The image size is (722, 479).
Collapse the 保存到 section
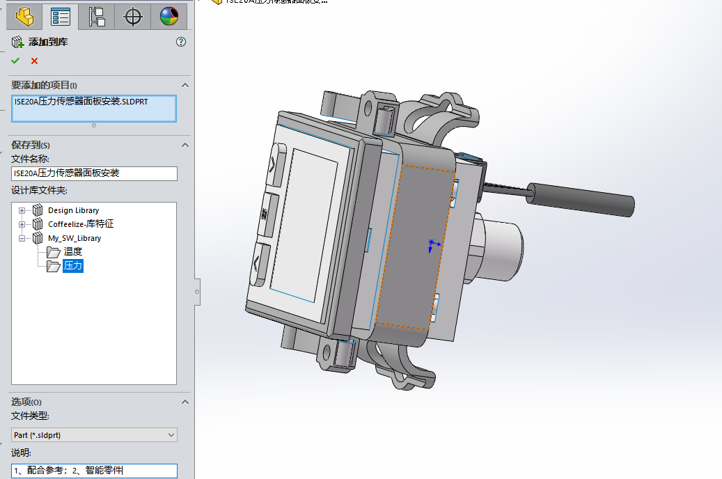tap(185, 145)
